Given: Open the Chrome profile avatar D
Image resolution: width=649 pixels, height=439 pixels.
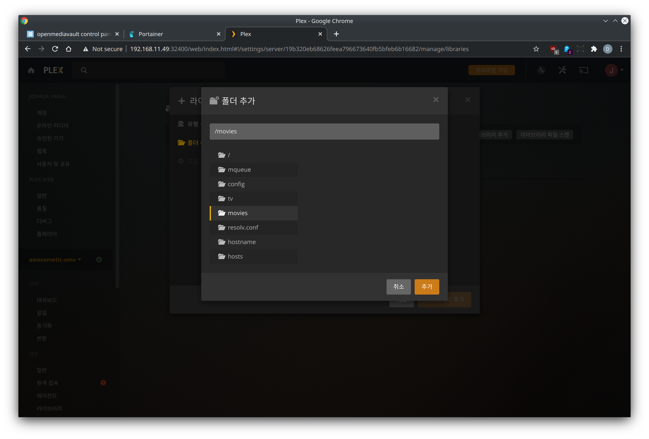Looking at the screenshot, I should tap(607, 49).
